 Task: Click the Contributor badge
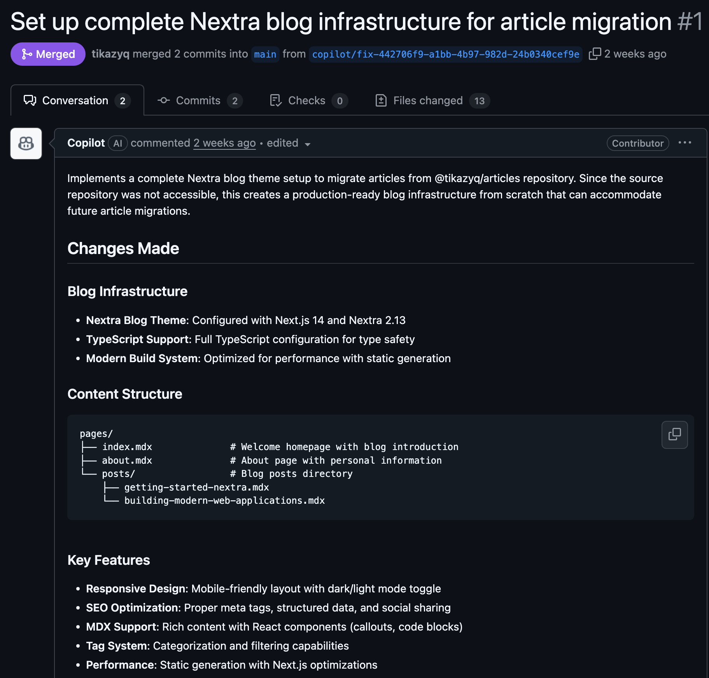(x=638, y=143)
